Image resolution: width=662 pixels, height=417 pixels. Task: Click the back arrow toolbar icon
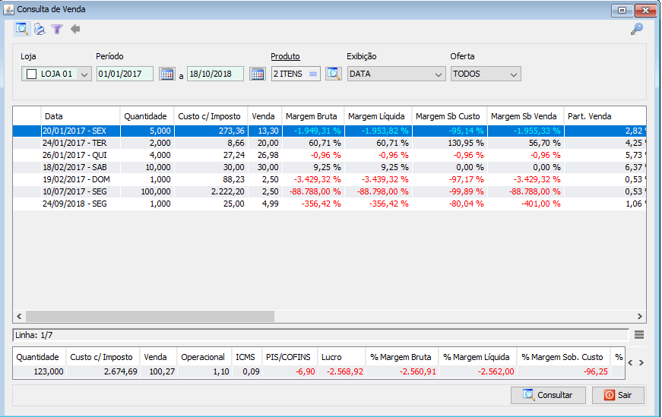(x=74, y=30)
